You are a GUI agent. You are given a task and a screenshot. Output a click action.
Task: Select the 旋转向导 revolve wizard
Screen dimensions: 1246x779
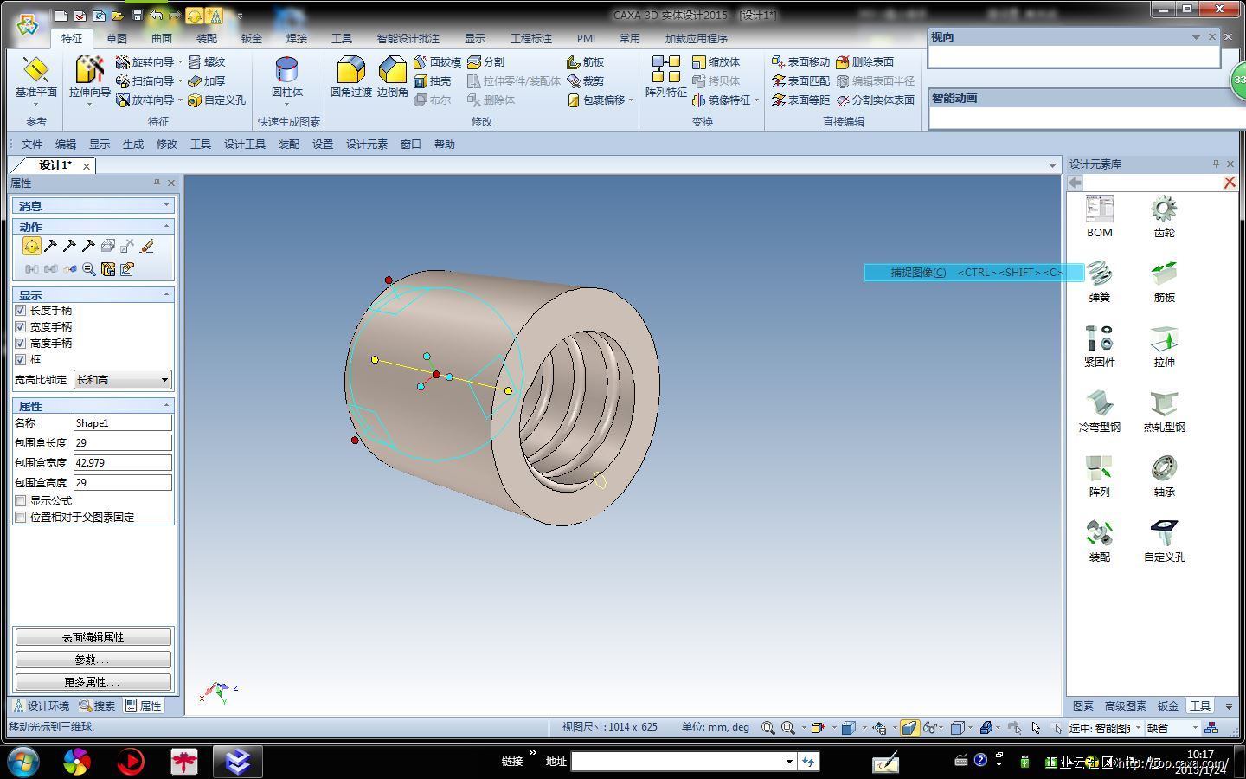pyautogui.click(x=145, y=62)
